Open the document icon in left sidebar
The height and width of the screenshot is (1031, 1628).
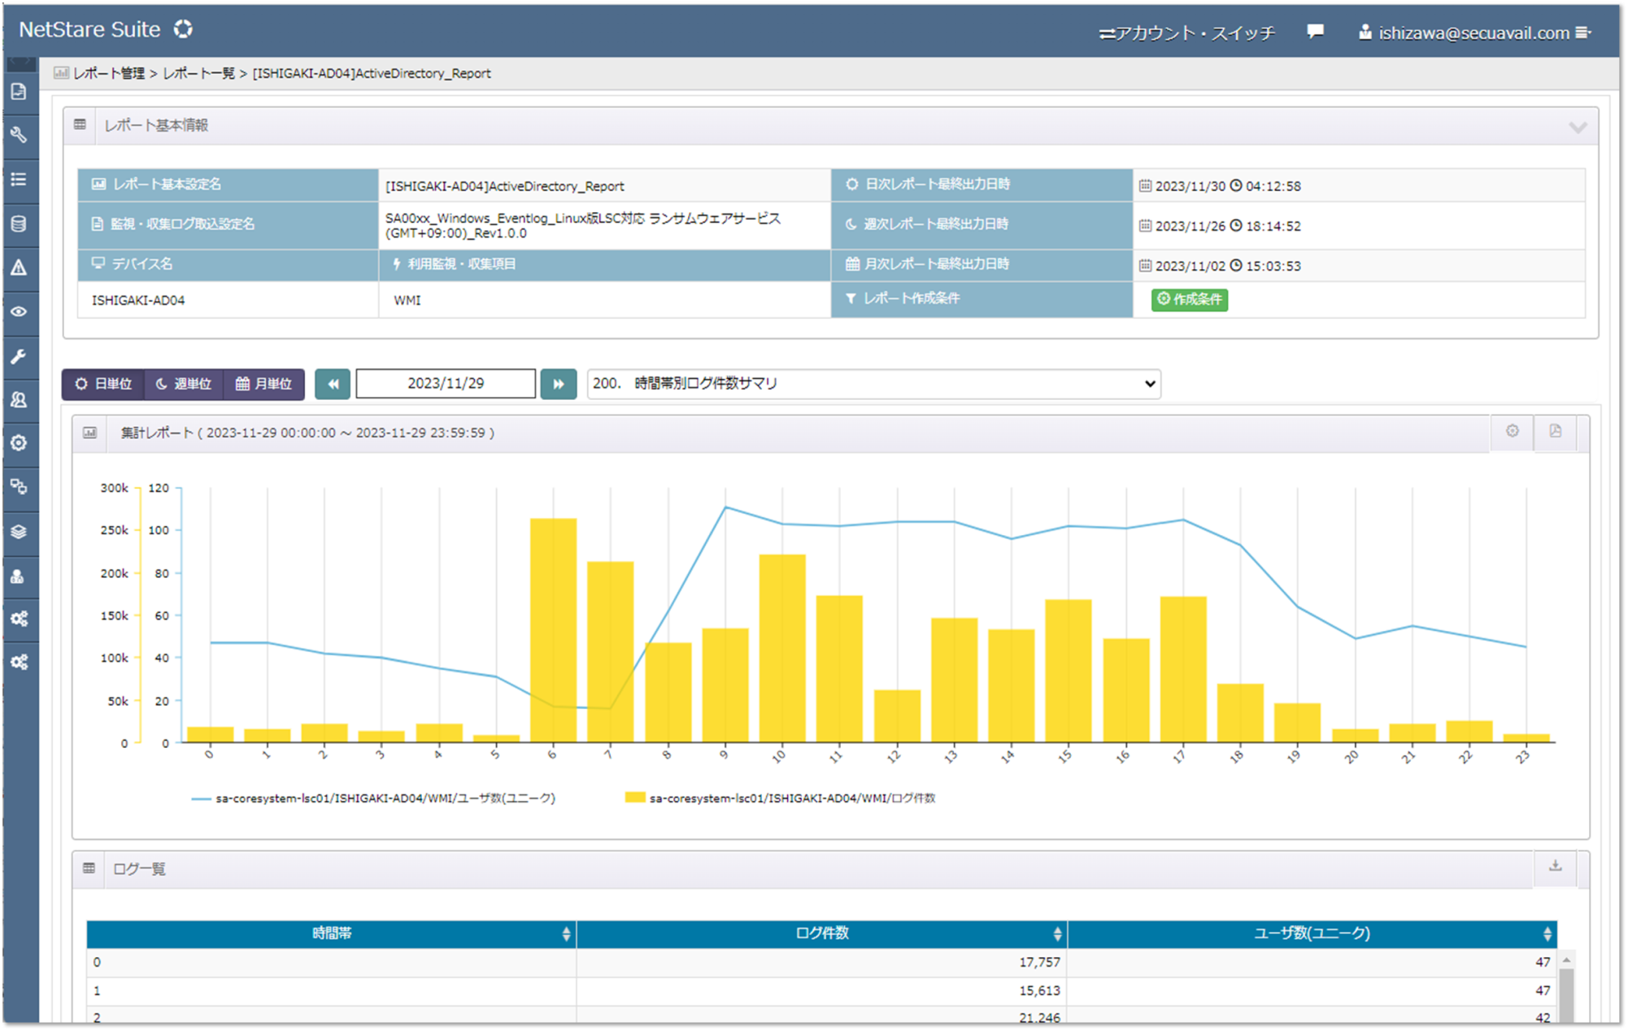pos(19,92)
